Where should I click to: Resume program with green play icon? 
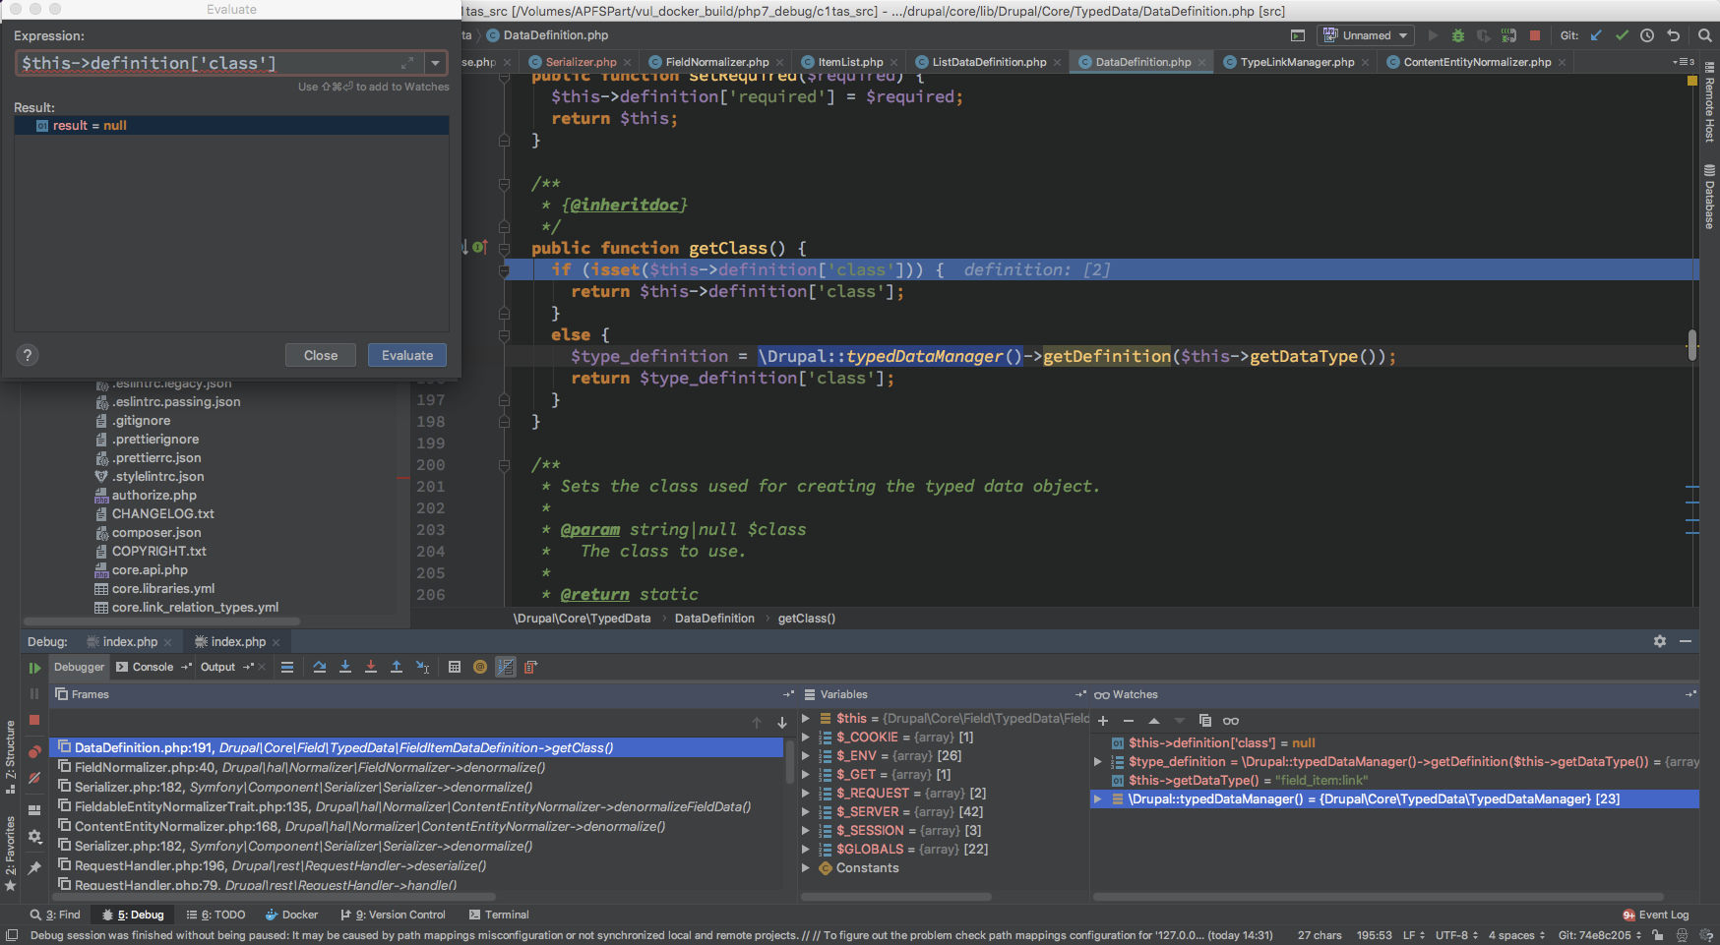tap(34, 668)
